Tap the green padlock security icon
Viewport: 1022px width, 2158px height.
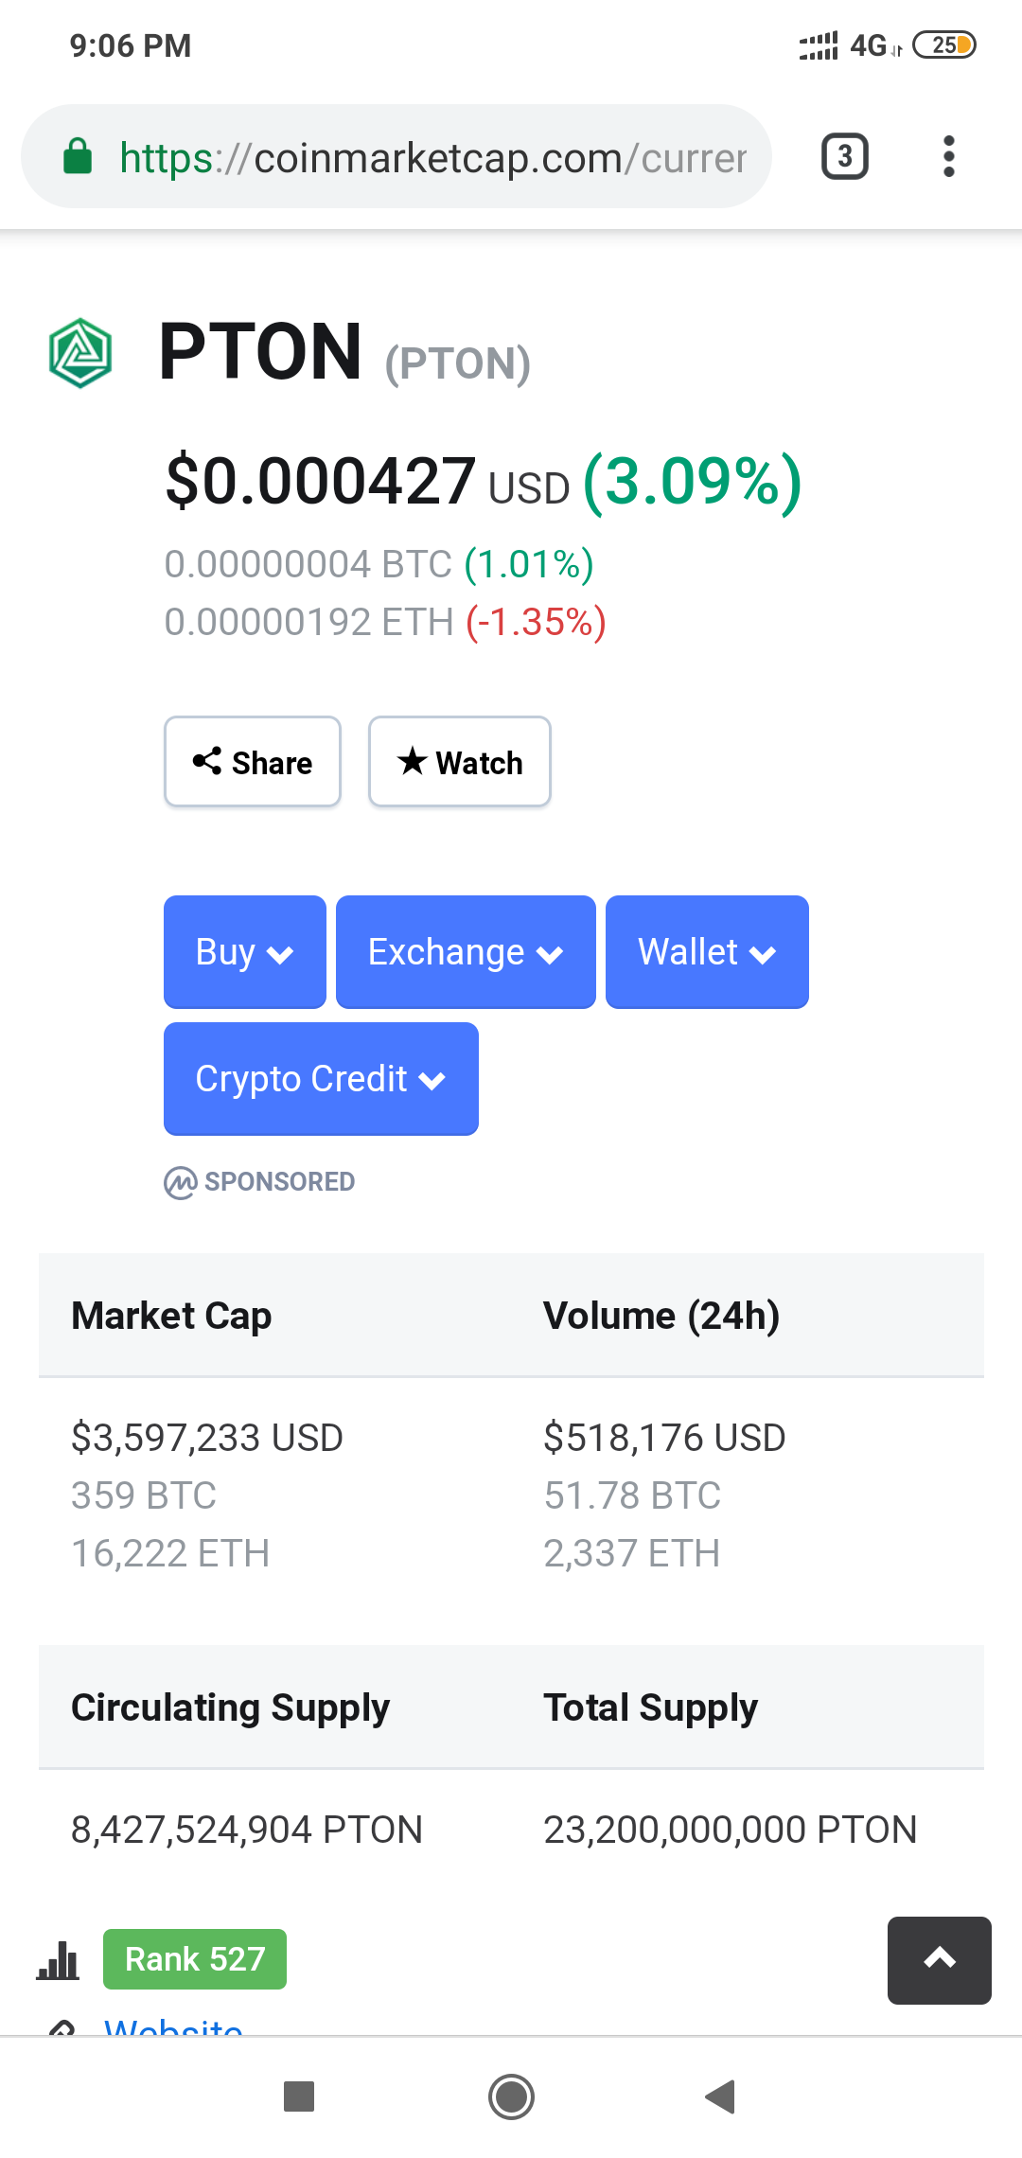point(78,156)
